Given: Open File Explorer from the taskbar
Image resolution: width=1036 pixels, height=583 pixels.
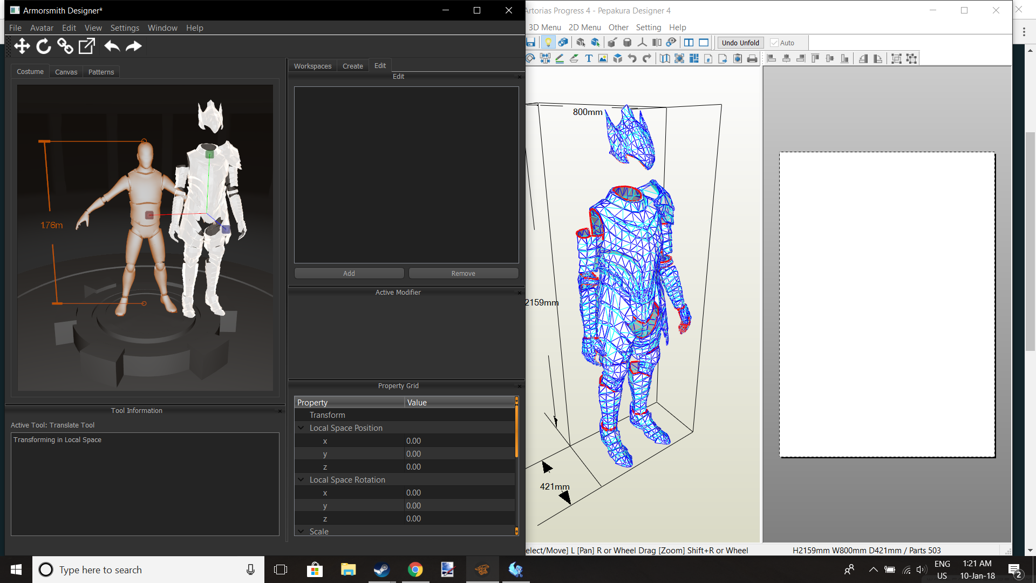Looking at the screenshot, I should tap(348, 570).
